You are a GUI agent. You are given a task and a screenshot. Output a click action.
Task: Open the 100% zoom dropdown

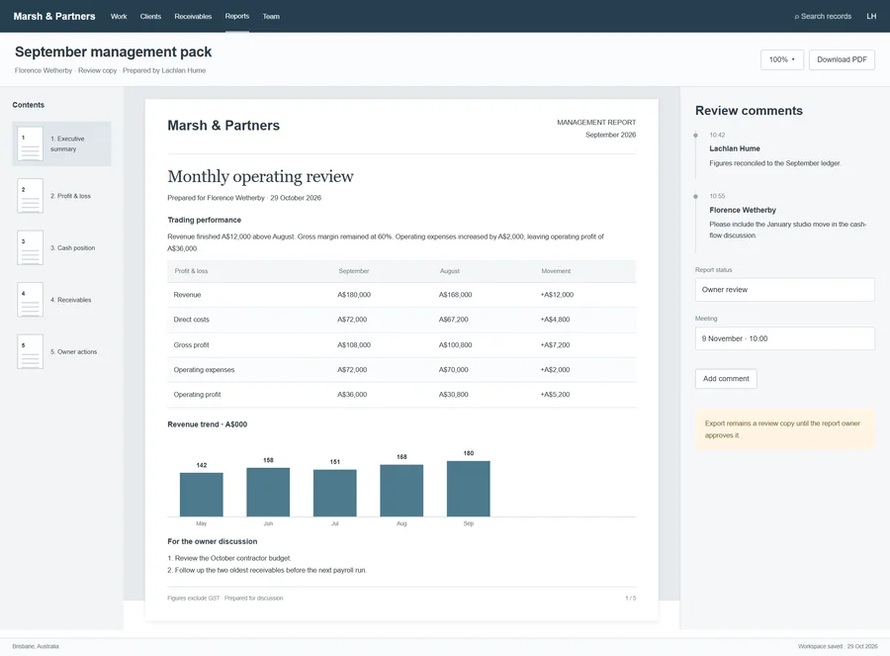pyautogui.click(x=782, y=59)
